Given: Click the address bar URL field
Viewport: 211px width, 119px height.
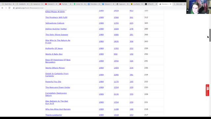Looking at the screenshot, I should [x=94, y=8].
